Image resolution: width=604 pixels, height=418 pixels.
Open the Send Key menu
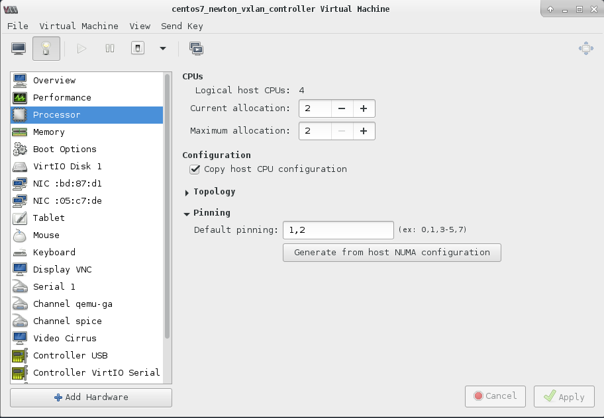tap(181, 26)
